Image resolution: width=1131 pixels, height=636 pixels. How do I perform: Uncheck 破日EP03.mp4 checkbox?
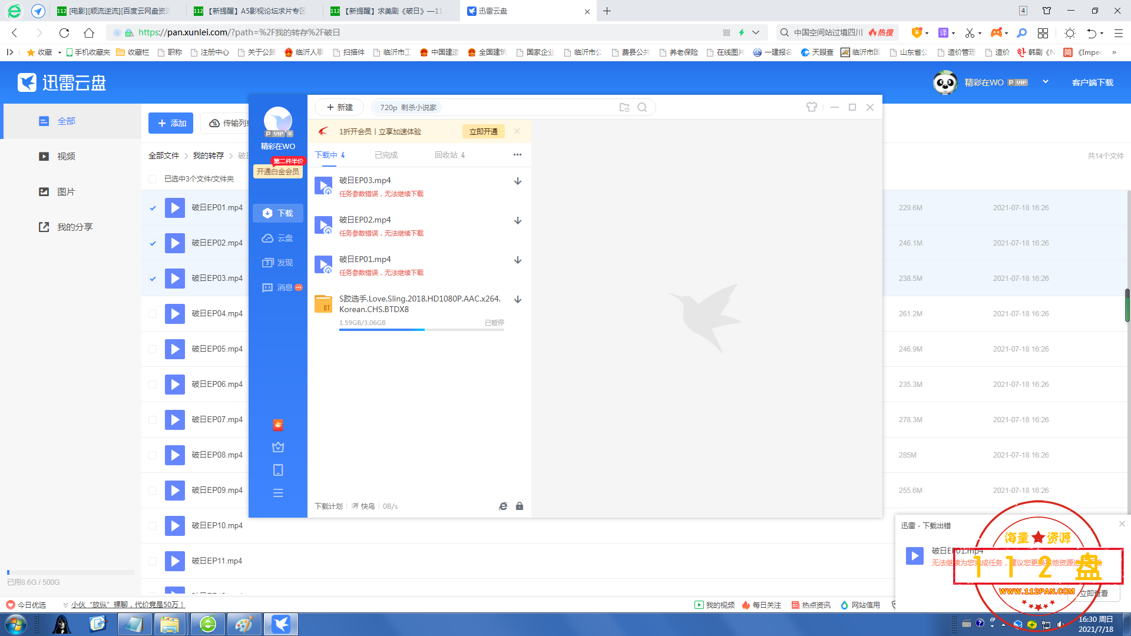pyautogui.click(x=153, y=279)
